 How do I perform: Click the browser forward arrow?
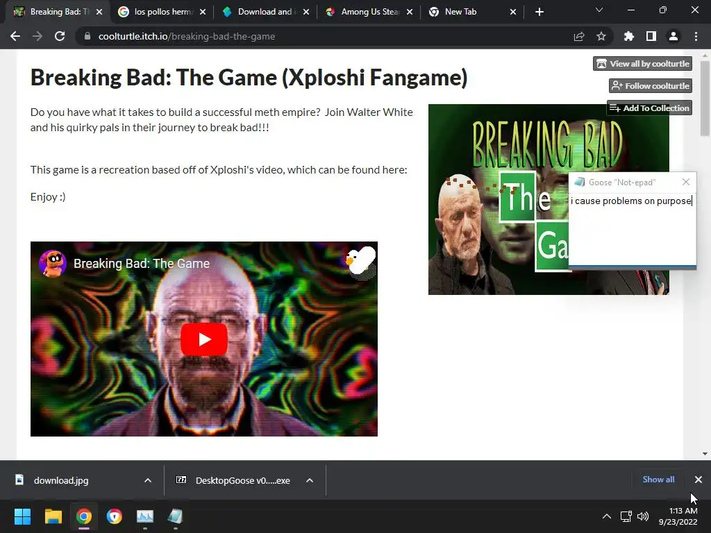tap(37, 36)
